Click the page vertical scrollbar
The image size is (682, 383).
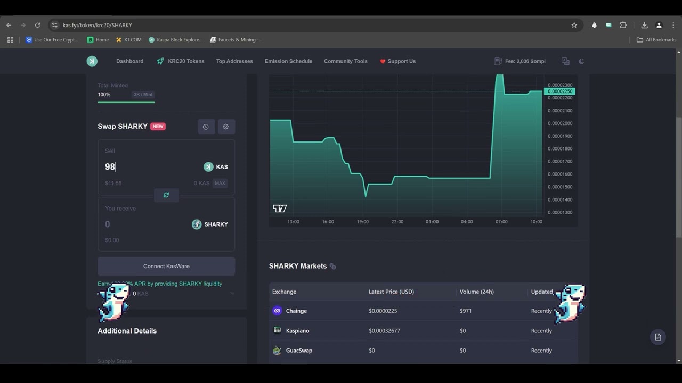click(x=678, y=178)
